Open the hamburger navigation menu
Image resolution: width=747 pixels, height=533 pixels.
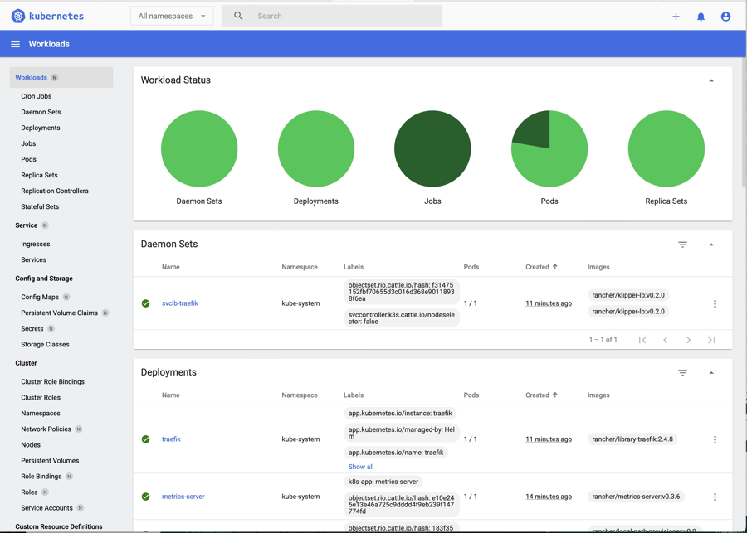click(x=15, y=44)
